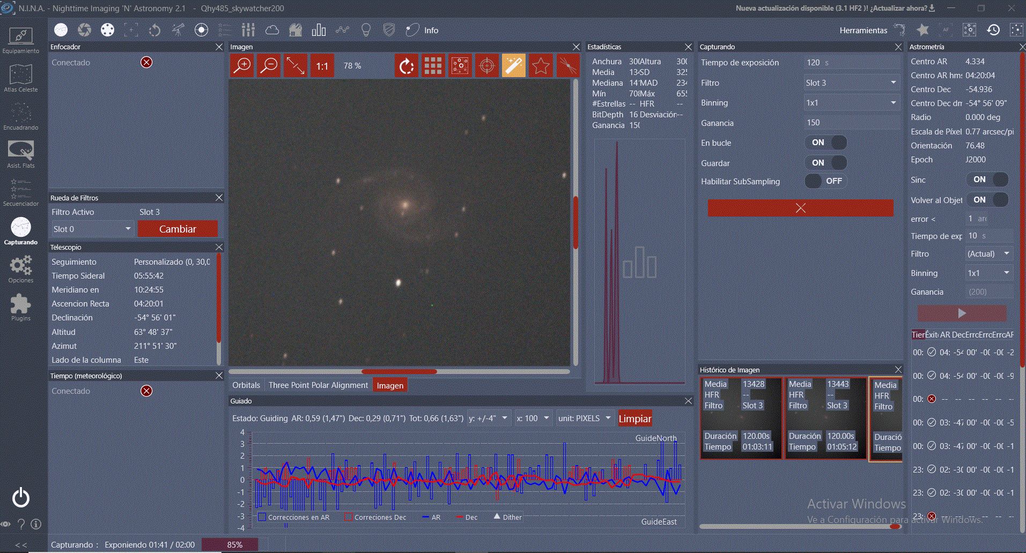The image size is (1026, 553).
Task: Open the Slot 0 dropdown in Rueda de Filtros
Action: [x=92, y=229]
